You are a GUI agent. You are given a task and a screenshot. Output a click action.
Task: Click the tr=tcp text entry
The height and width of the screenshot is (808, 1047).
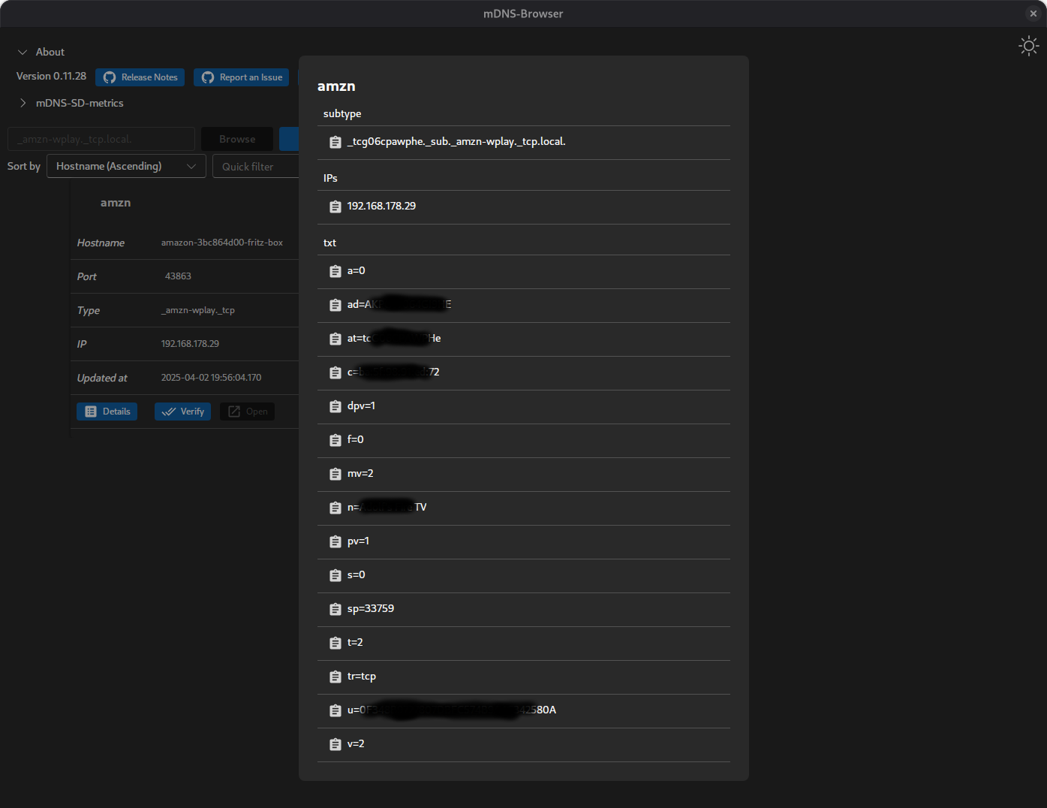point(362,676)
